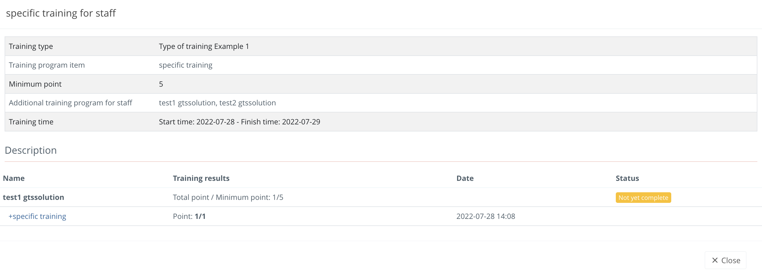The height and width of the screenshot is (277, 762).
Task: Click the Close button
Action: (x=725, y=260)
